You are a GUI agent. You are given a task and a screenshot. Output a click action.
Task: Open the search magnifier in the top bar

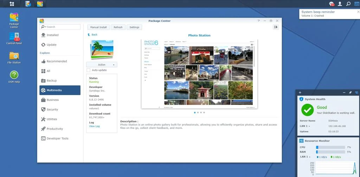348,4
